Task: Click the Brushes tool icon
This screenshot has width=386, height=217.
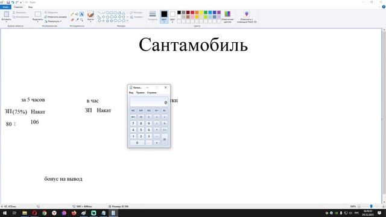Action: [x=90, y=14]
